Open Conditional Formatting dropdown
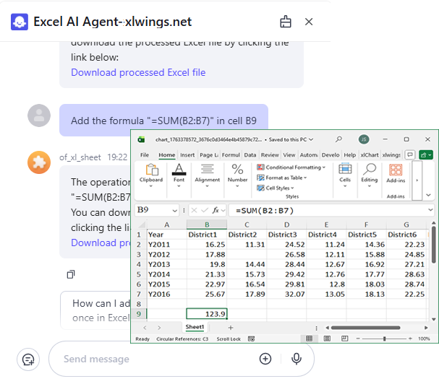The height and width of the screenshot is (384, 439). click(291, 167)
